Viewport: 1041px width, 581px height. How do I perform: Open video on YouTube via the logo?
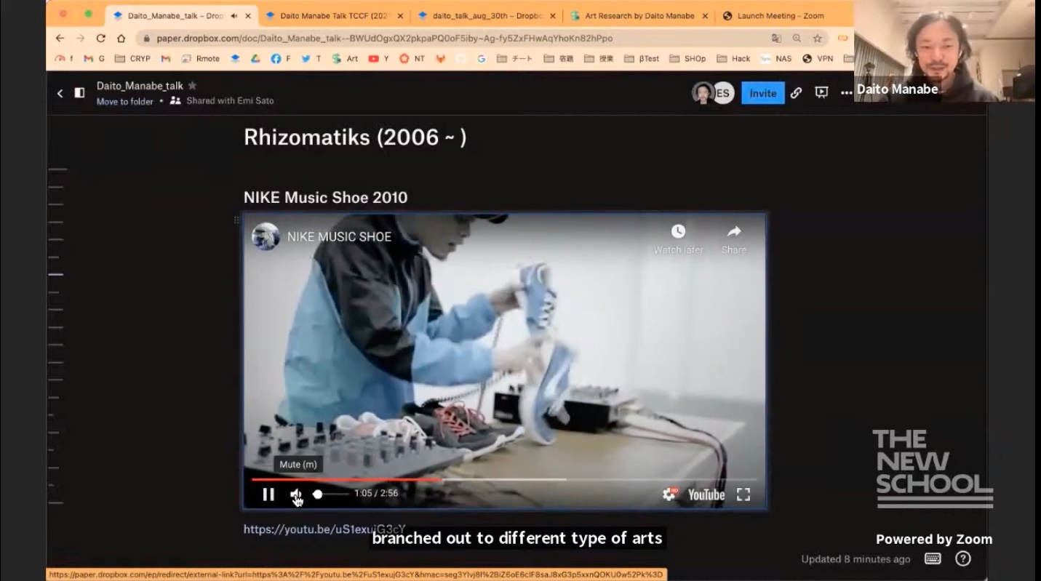706,495
